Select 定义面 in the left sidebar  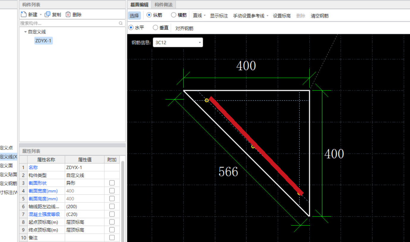point(6,166)
